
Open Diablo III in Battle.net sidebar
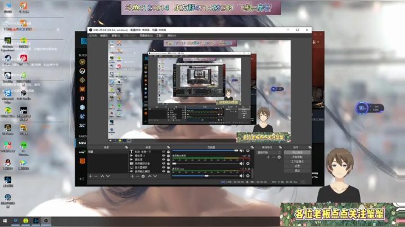[x=82, y=98]
